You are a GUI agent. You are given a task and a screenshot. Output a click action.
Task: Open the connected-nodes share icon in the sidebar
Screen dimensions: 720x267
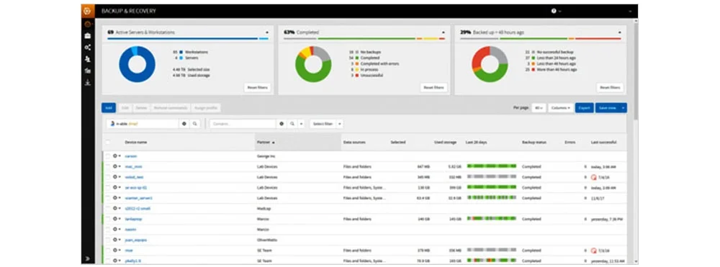[x=88, y=47]
